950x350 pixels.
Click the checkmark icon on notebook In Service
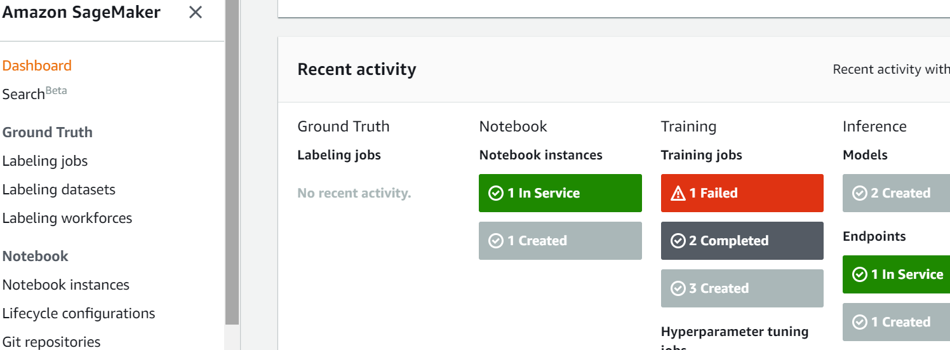[496, 193]
